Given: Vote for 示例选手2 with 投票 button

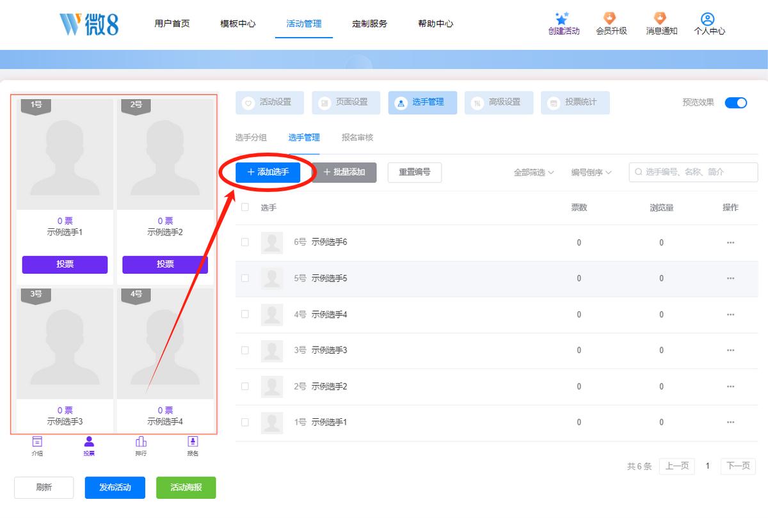Looking at the screenshot, I should pyautogui.click(x=165, y=264).
